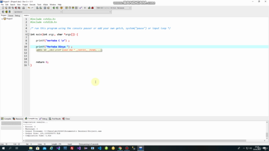Click the #include <stdio.h> line
The image size is (269, 151).
43,19
